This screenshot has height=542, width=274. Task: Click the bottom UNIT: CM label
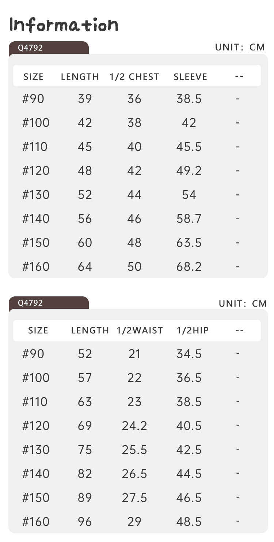pyautogui.click(x=243, y=303)
